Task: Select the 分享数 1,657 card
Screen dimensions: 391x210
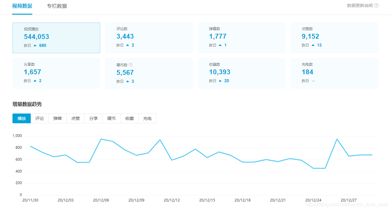Action: [56, 73]
